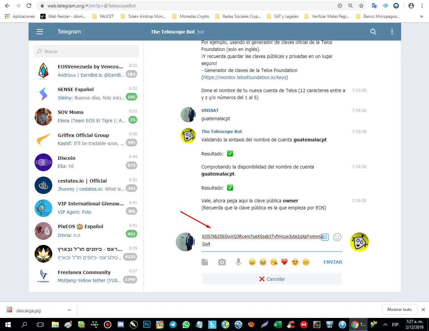Open the emoji picker smiley face
The image size is (429, 331).
337,237
